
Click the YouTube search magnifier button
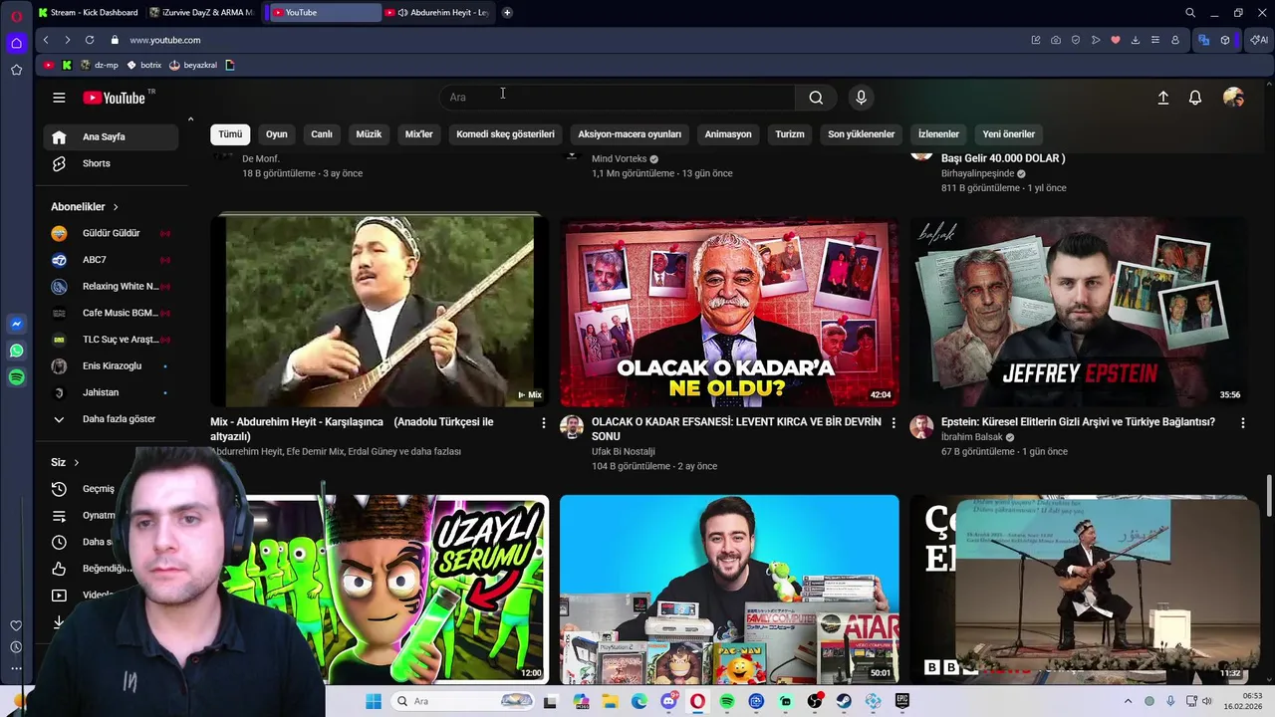click(x=816, y=98)
